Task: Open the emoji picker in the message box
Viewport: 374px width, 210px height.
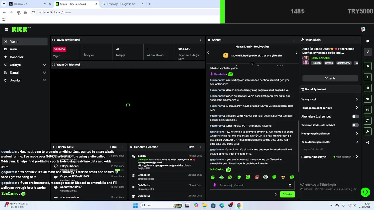Action: pos(290,185)
